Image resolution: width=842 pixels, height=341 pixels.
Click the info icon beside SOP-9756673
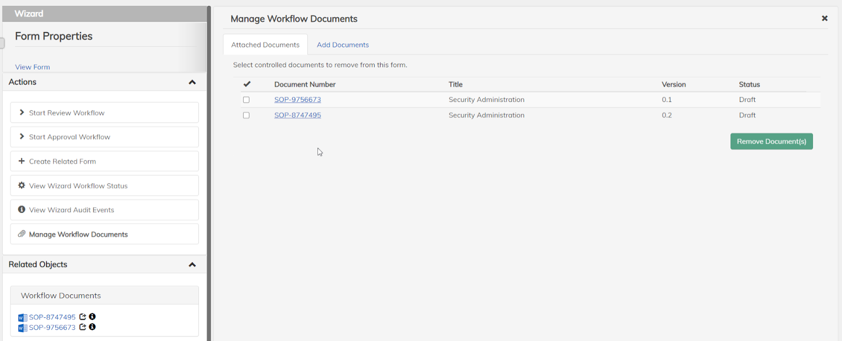92,327
